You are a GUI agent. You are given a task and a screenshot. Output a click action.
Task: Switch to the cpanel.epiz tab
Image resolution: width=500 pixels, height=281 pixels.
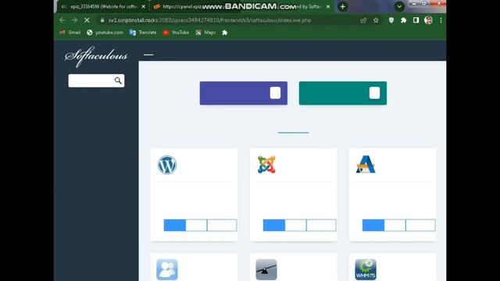point(242,6)
